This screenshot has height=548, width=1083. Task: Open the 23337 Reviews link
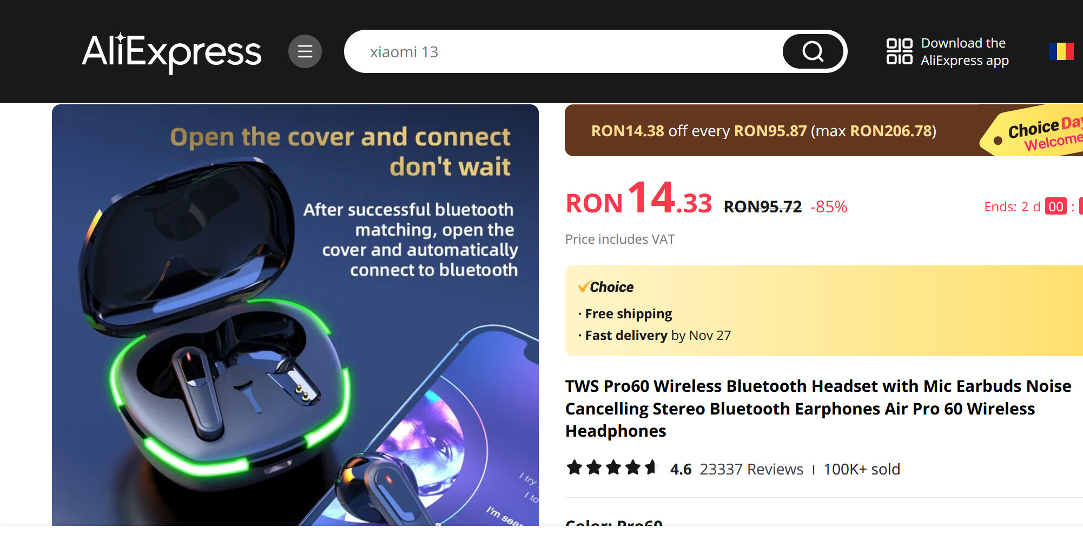(751, 469)
